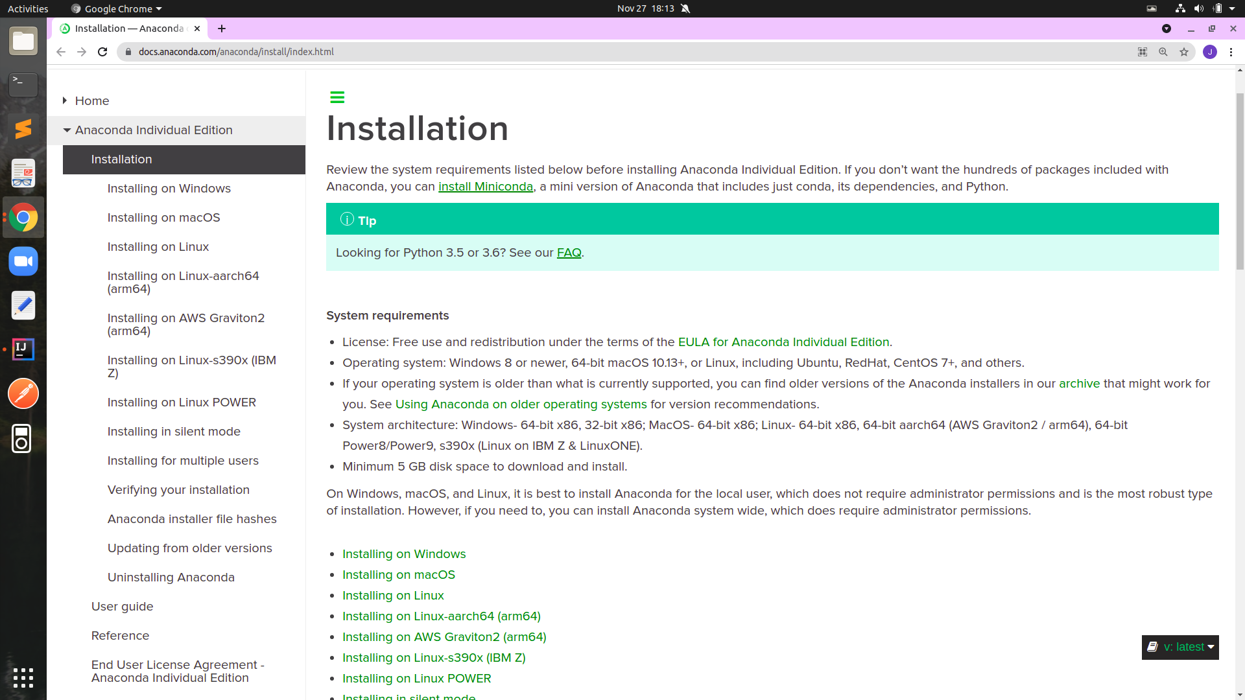This screenshot has width=1245, height=700.
Task: Open the Activities overview
Action: (28, 8)
